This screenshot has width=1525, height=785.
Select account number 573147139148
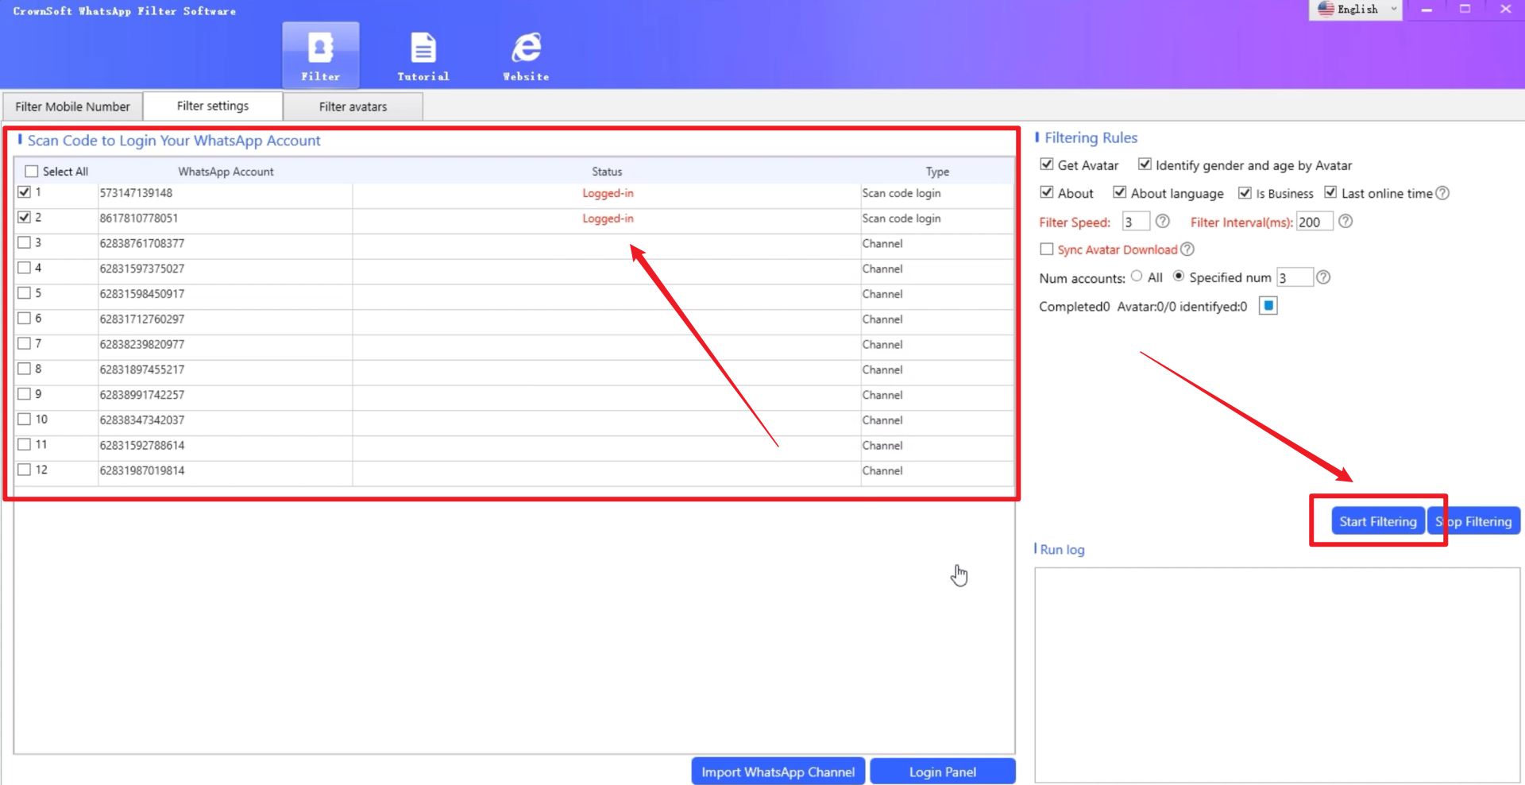coord(136,193)
